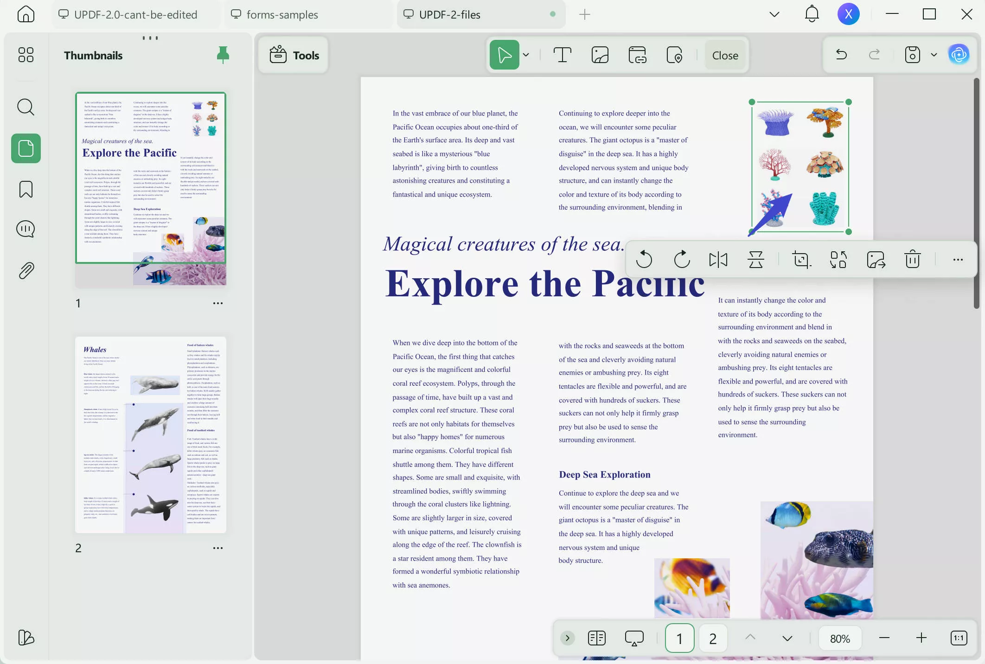The image size is (985, 664).
Task: Click the Close edit mode button
Action: [725, 55]
